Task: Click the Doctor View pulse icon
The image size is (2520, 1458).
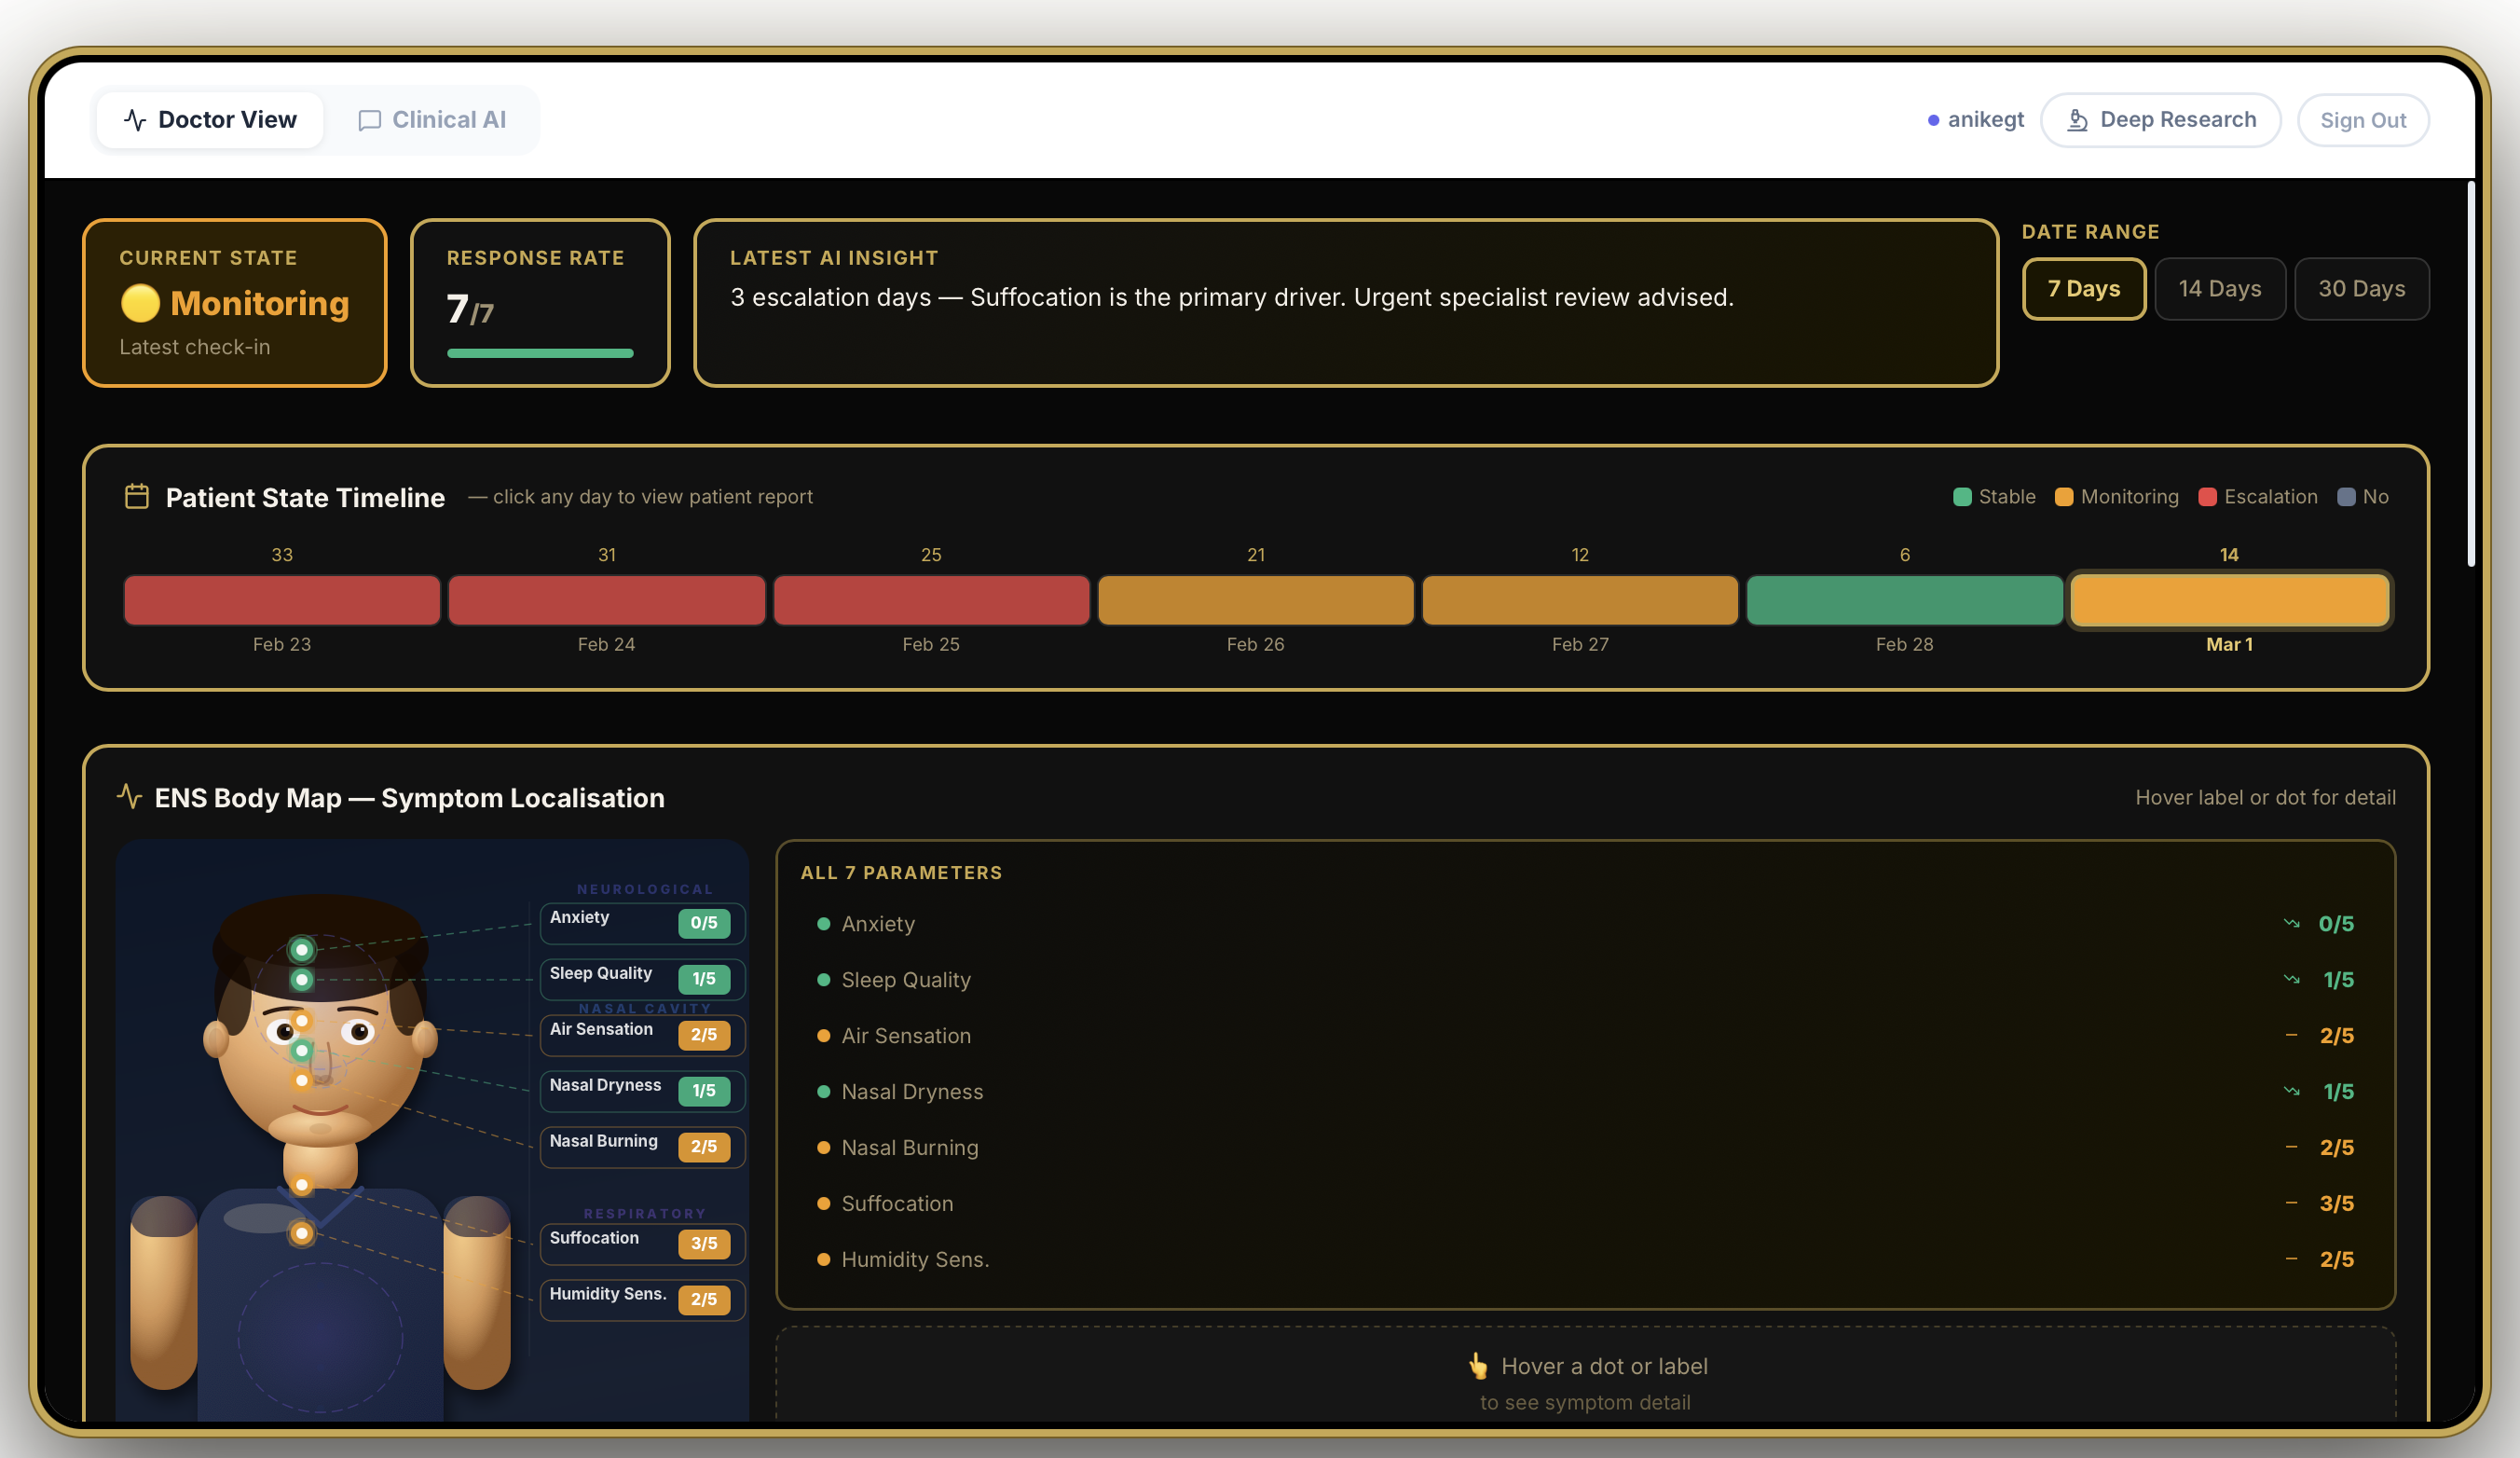Action: (x=135, y=120)
